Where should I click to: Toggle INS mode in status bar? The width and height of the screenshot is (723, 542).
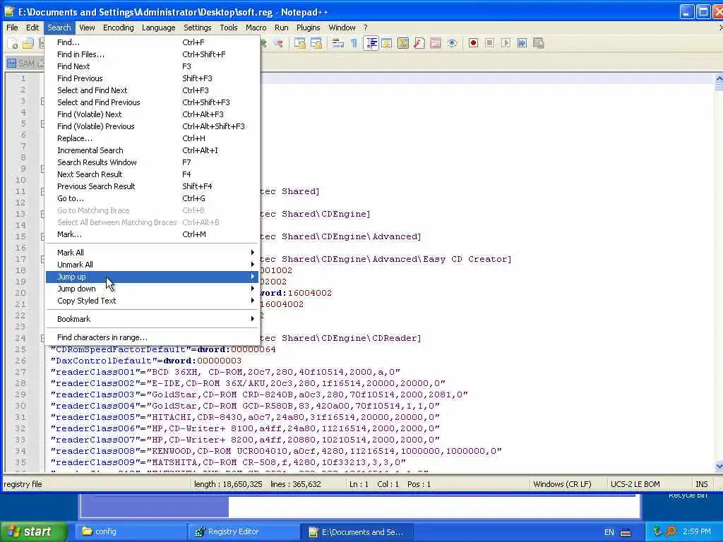coord(701,484)
